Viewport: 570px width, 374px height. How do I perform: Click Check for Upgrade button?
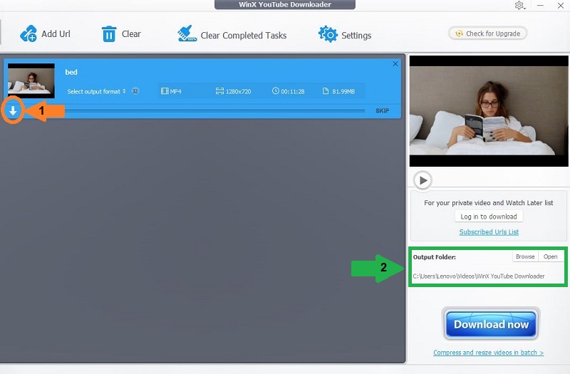(488, 33)
